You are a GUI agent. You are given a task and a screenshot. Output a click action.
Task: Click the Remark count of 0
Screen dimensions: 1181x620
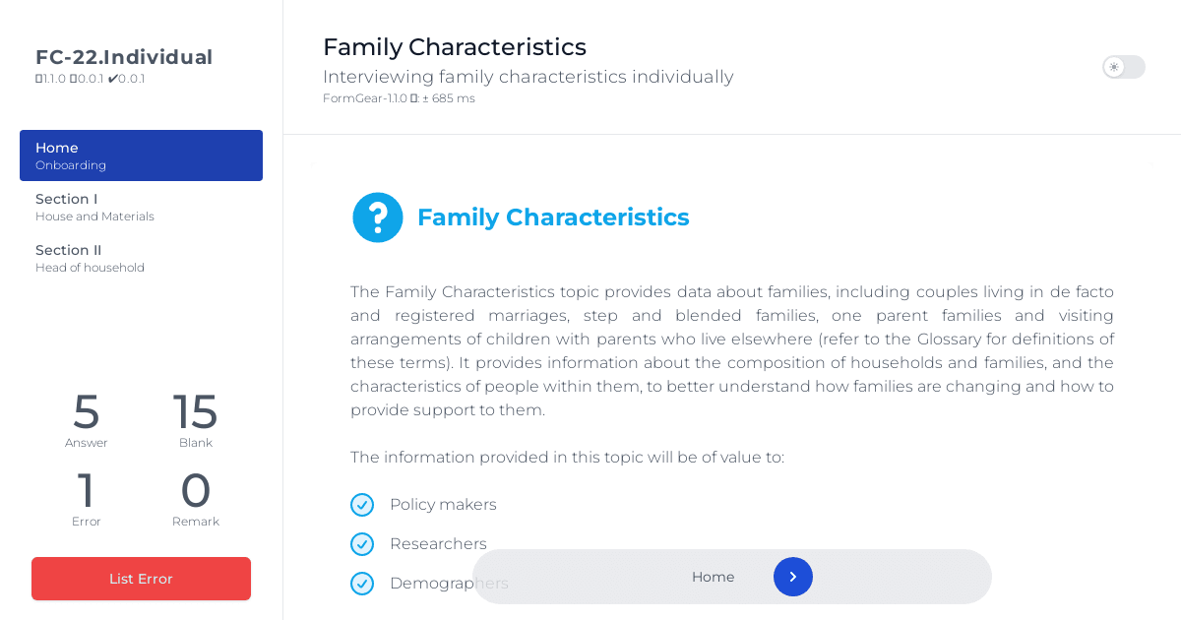click(x=195, y=492)
